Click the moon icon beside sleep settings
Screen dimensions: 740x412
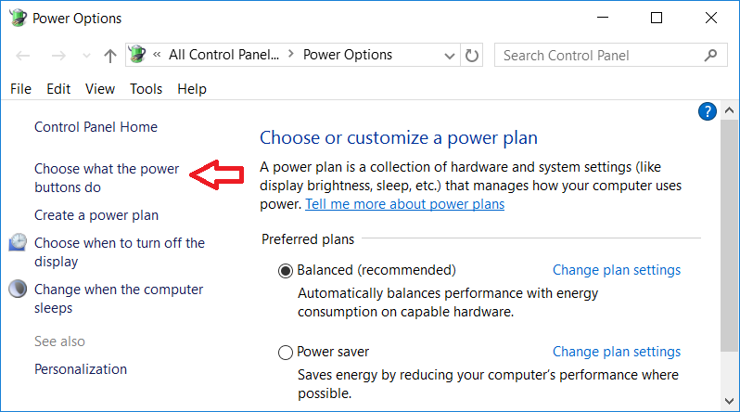tap(18, 289)
